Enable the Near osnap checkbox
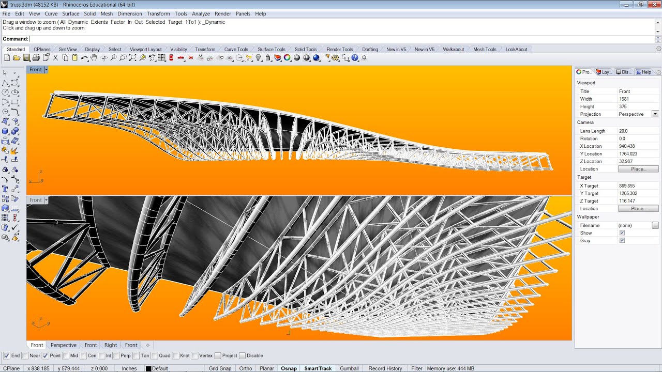Screen dimensions: 662x372 [x=25, y=355]
